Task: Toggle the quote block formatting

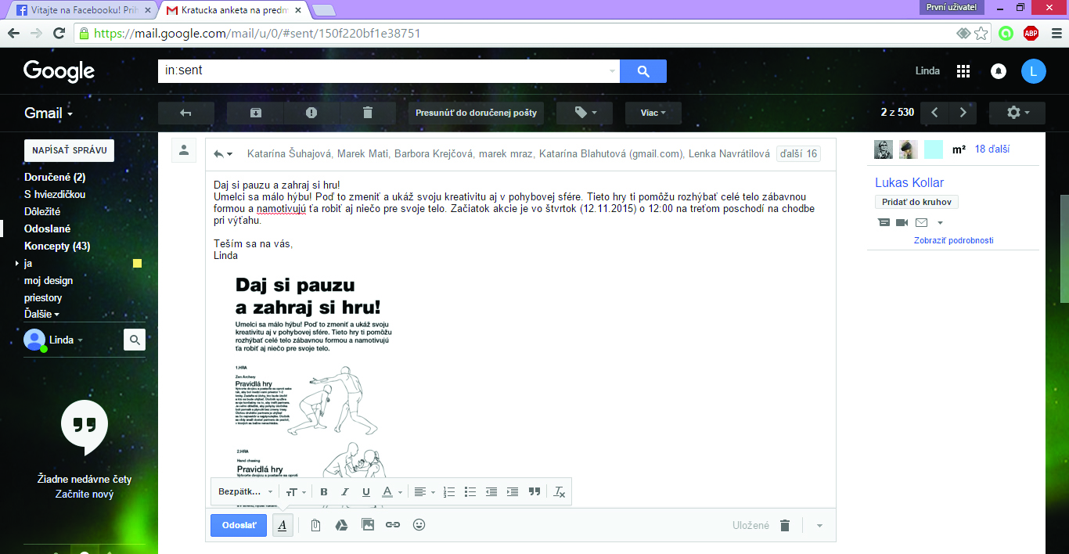Action: point(534,492)
